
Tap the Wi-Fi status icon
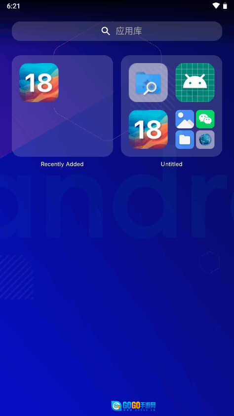click(x=216, y=5)
